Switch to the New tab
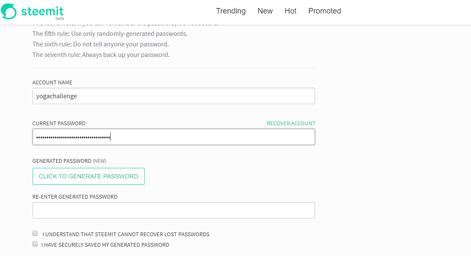This screenshot has height=256, width=471. point(265,11)
